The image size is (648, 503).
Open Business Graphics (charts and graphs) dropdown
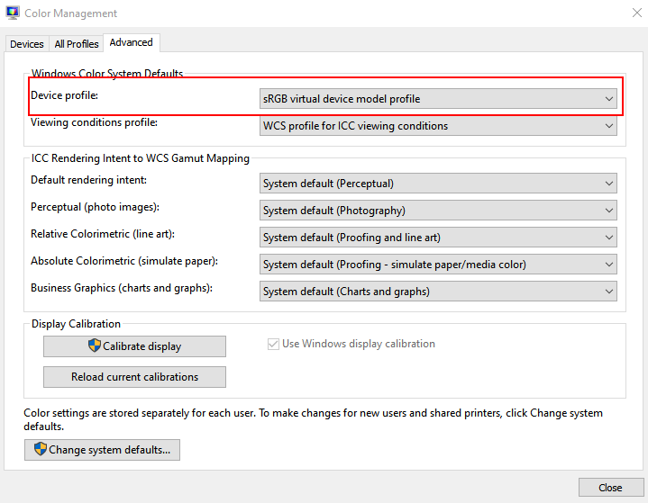pyautogui.click(x=438, y=292)
